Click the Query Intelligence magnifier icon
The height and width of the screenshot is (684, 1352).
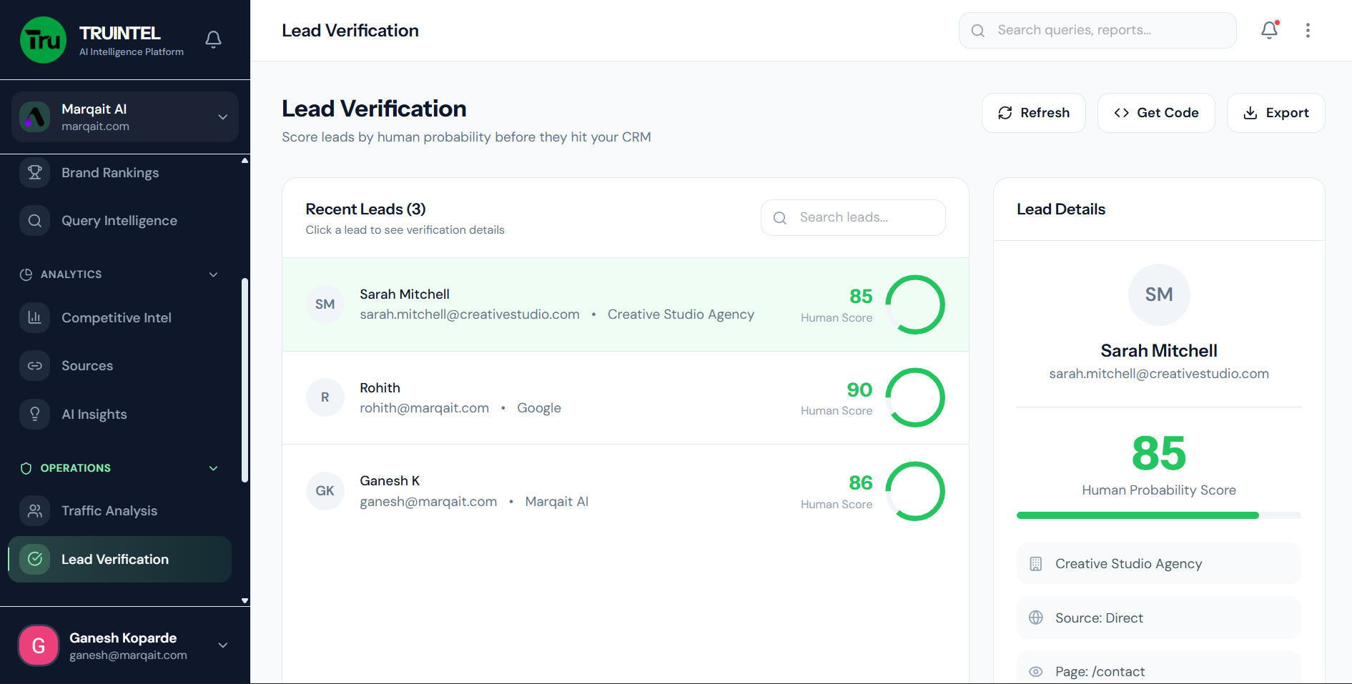(x=34, y=221)
